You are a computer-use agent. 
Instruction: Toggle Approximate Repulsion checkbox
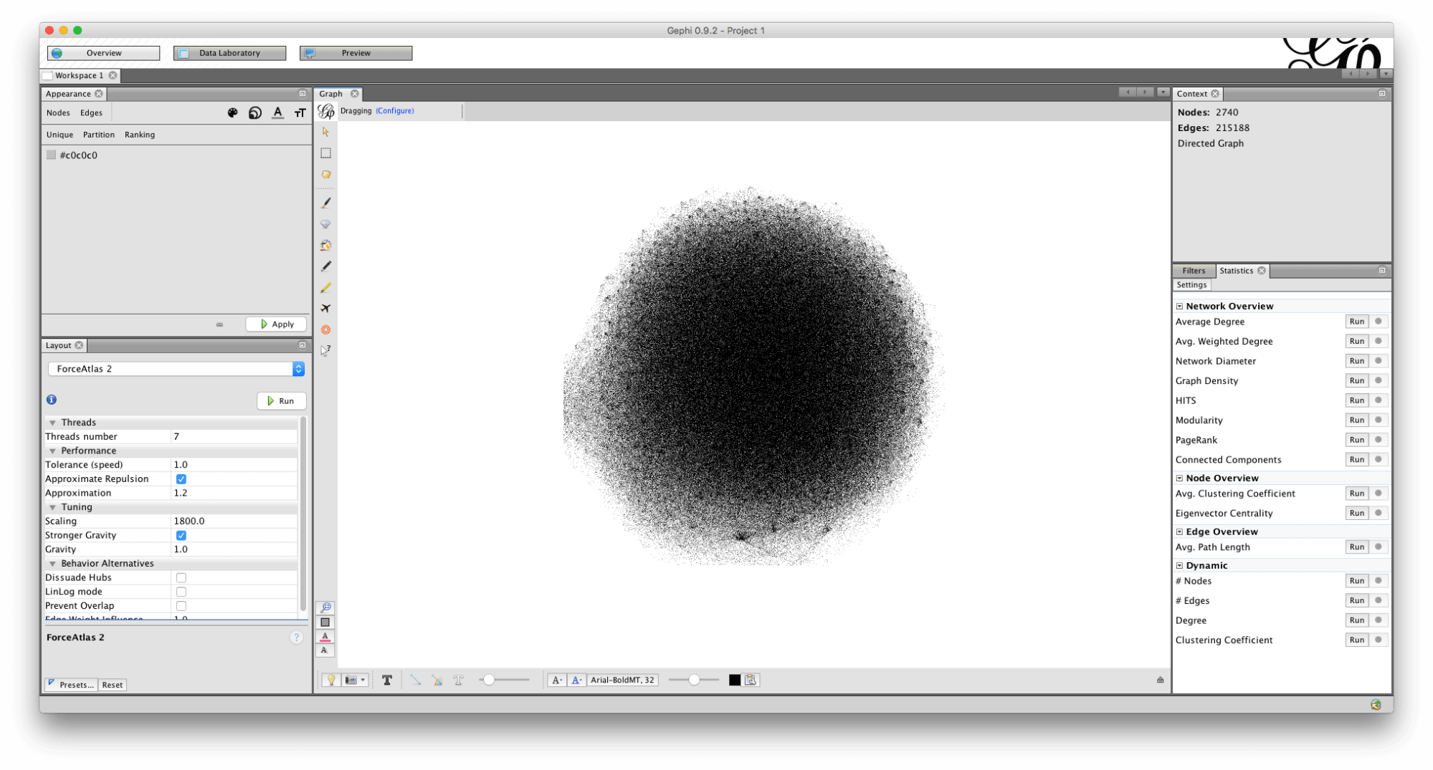coord(181,479)
